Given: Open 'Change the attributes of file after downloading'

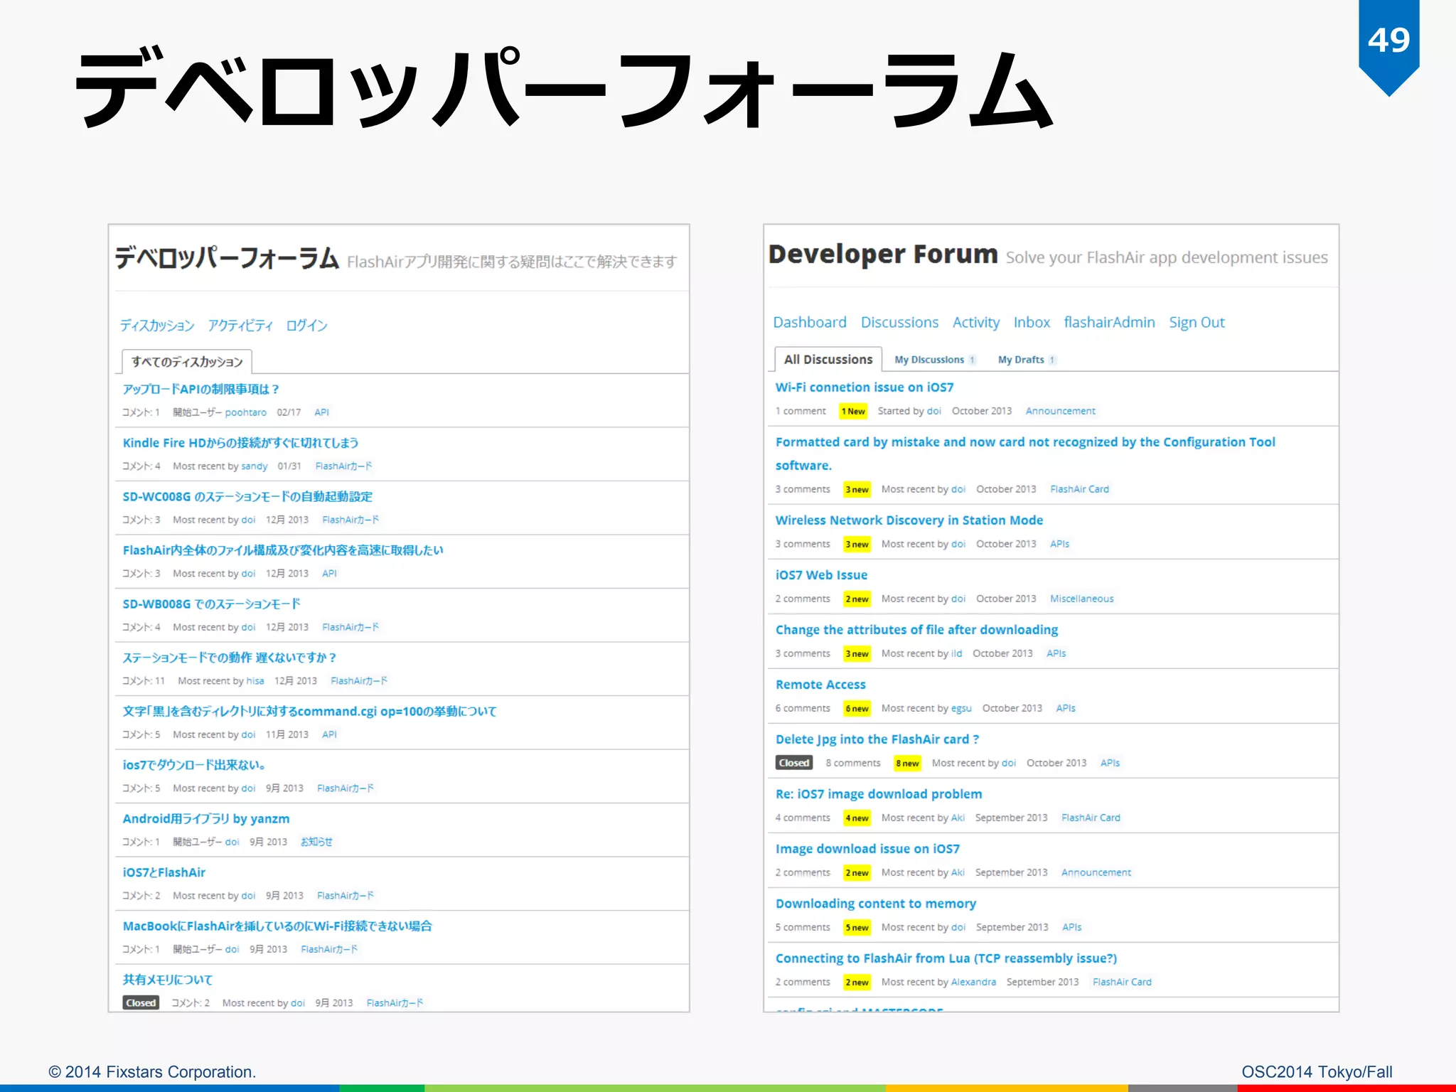Looking at the screenshot, I should (x=916, y=629).
